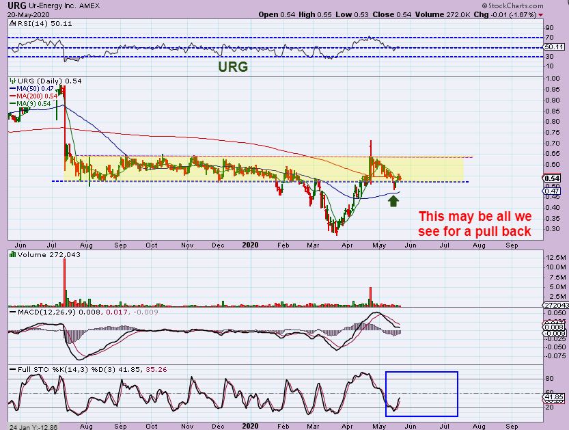Click the 12.5M volume axis label
Image resolution: width=569 pixels, height=430 pixels.
click(x=555, y=258)
